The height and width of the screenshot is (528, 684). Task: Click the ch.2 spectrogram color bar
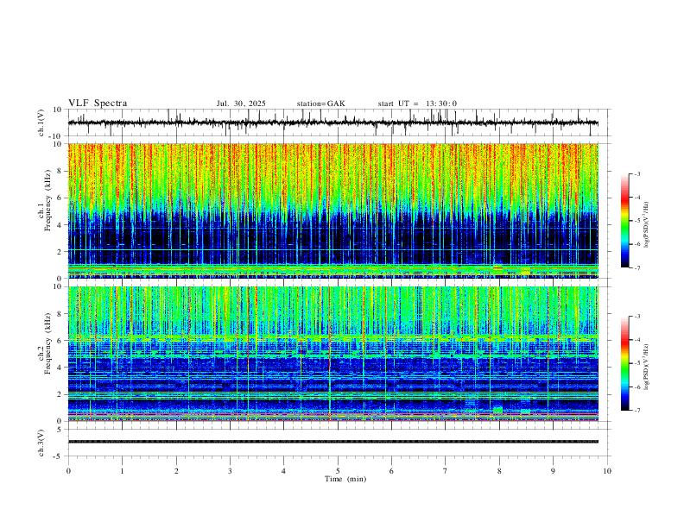tap(625, 363)
